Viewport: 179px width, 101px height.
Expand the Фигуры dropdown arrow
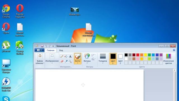87,63
